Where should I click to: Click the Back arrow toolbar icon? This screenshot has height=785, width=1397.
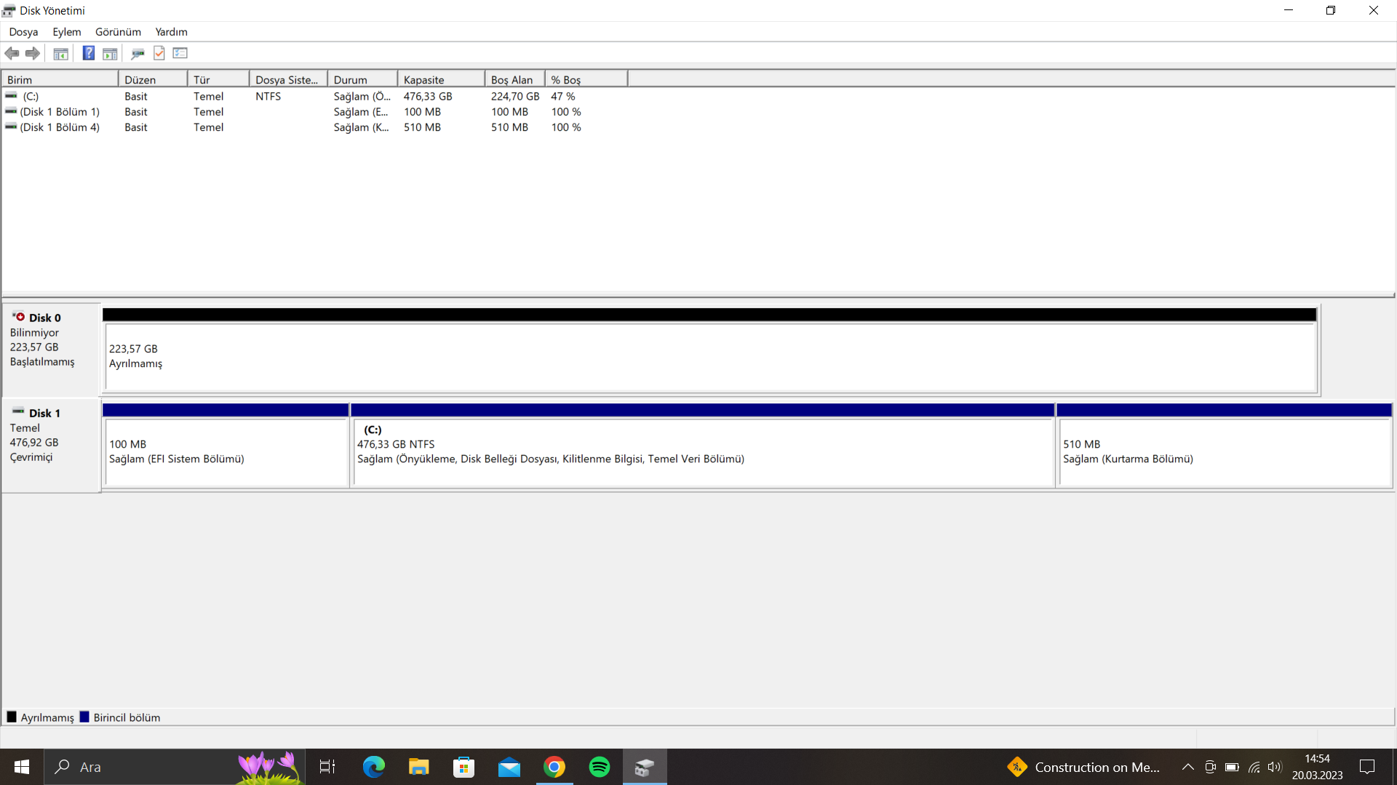point(12,53)
